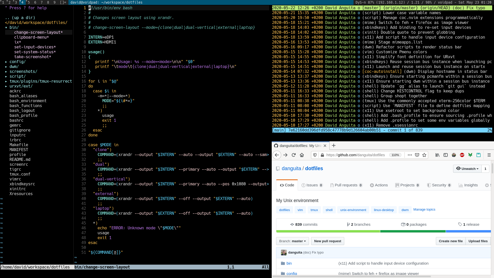Open the Branch: master dropdown
This screenshot has width=494, height=278.
point(293,241)
